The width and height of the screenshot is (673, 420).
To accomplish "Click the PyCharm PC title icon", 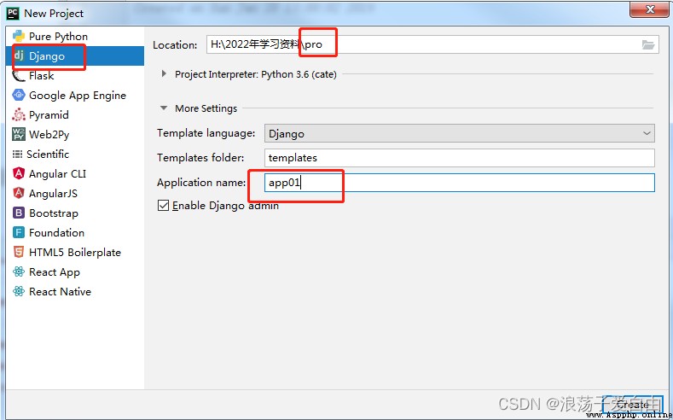I will (13, 14).
